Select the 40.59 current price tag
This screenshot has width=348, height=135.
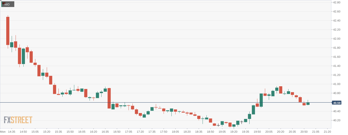pos(337,103)
